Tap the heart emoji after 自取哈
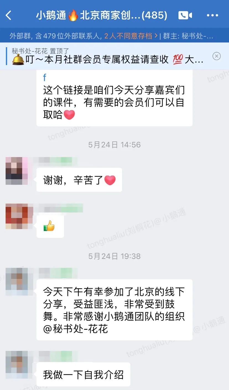Viewport: 229px width, 390px height. tap(69, 115)
